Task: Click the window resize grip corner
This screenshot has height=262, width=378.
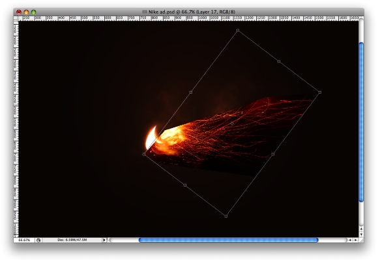Action: point(361,240)
